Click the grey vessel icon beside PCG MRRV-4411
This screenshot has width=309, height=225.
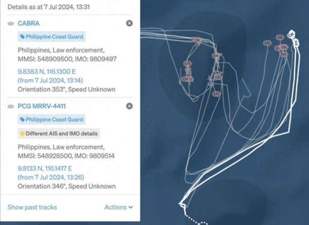tap(11, 106)
